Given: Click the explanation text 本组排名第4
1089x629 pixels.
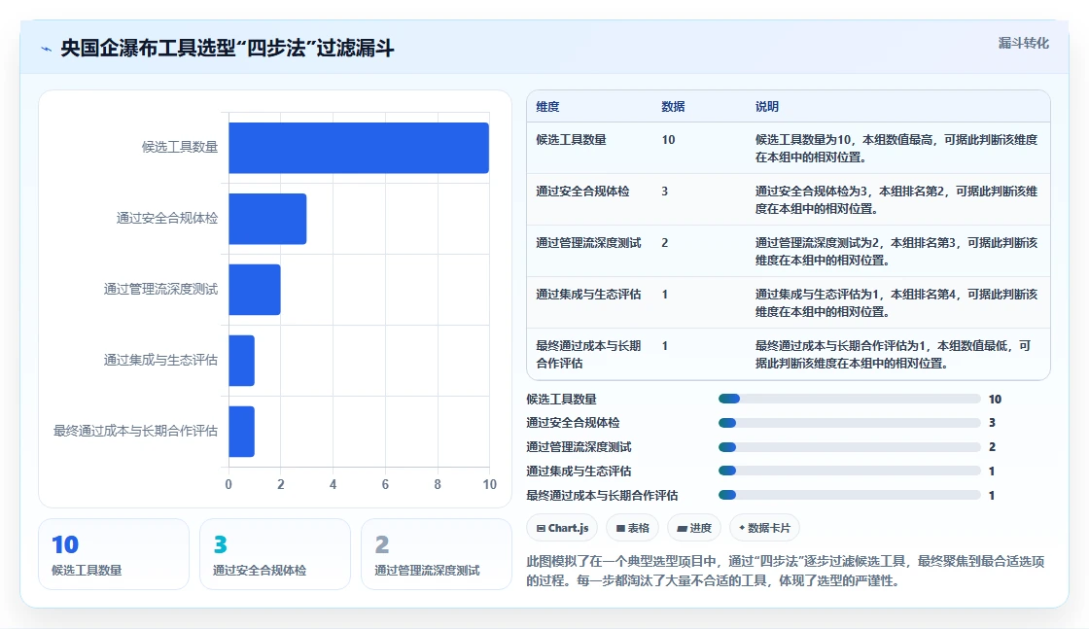Looking at the screenshot, I should (924, 295).
